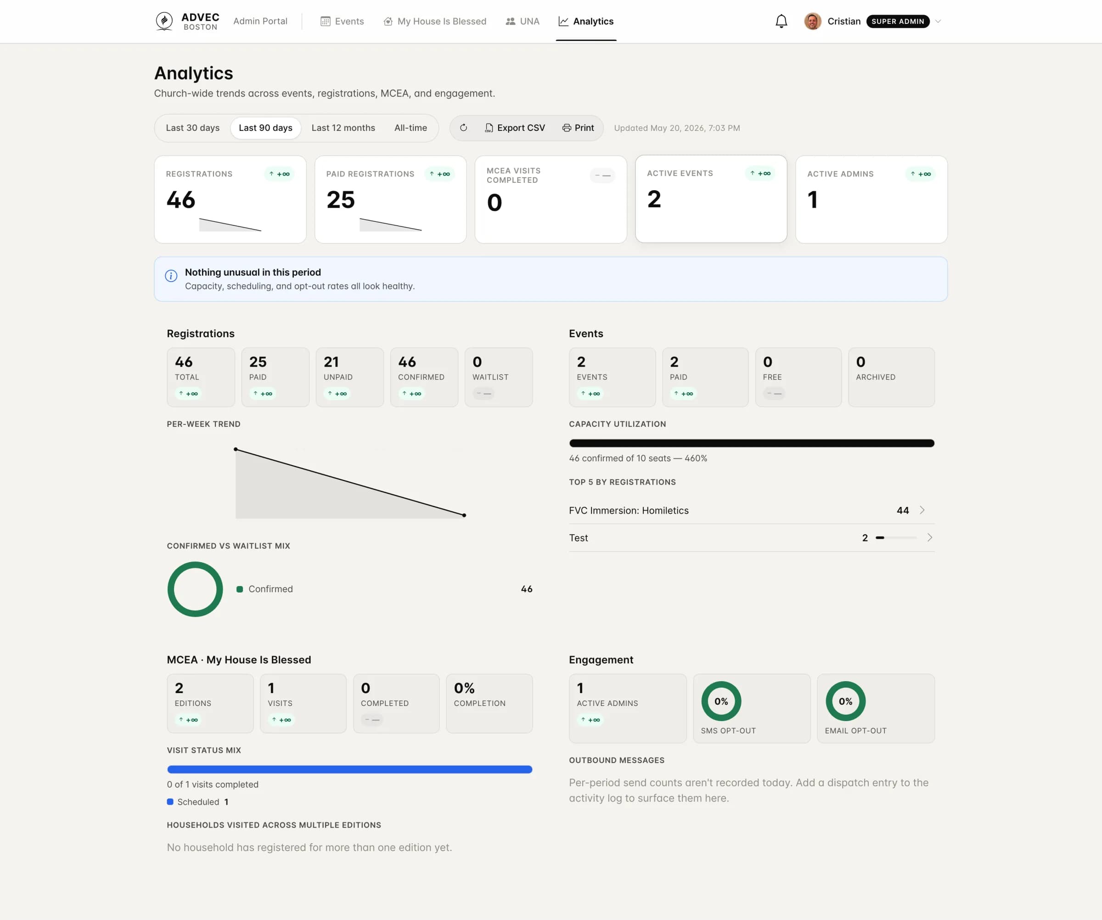Click the Email opt-out 0% donut
This screenshot has height=920, width=1102.
pos(845,701)
